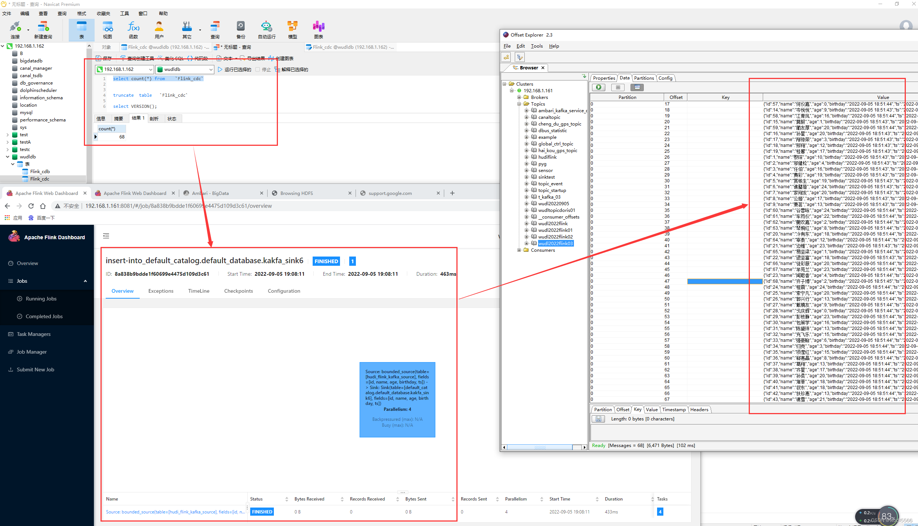Viewport: 918px width, 526px height.
Task: Toggle the 停止 stop checkbox control
Action: 258,69
